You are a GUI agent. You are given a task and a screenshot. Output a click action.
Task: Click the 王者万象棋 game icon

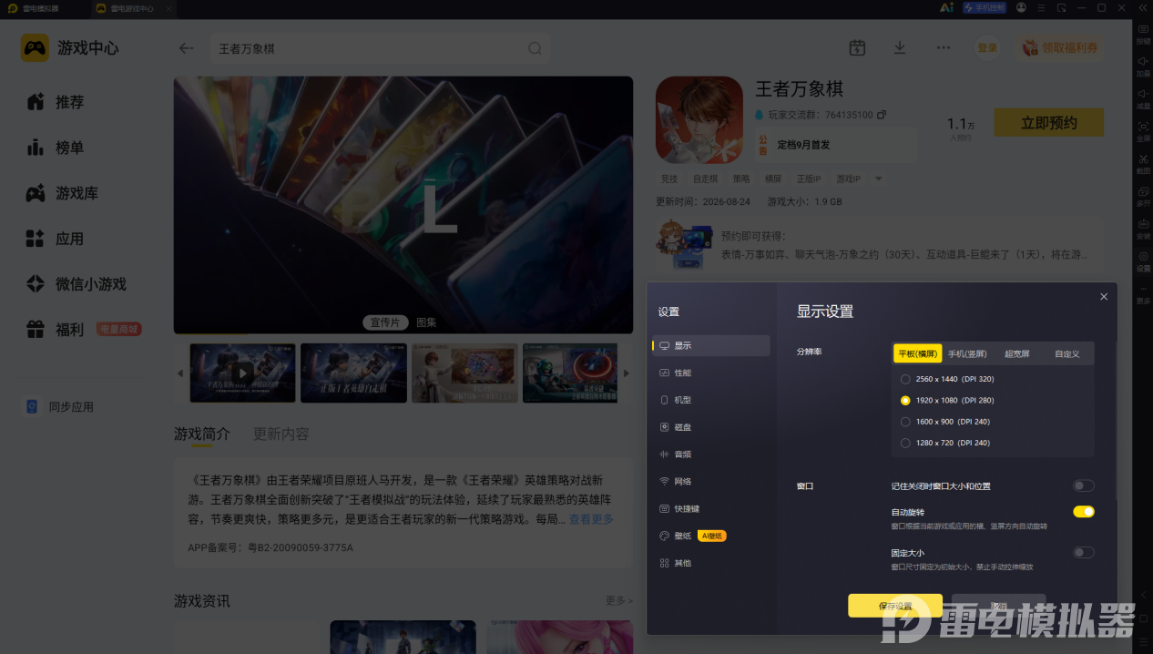[x=699, y=119]
